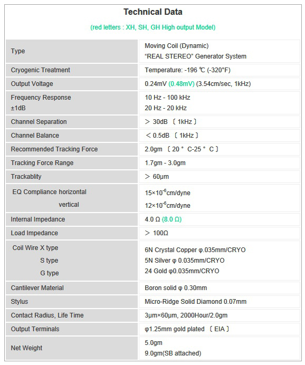Select the green high output model note
305x365 pixels.
click(152, 27)
